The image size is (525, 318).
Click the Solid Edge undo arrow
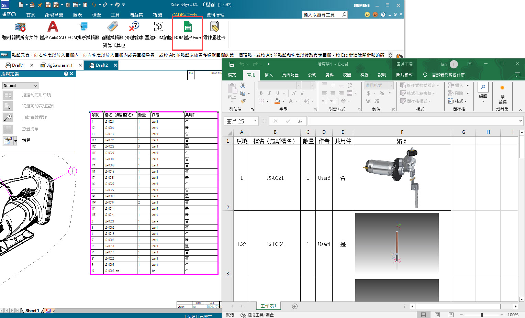point(94,5)
